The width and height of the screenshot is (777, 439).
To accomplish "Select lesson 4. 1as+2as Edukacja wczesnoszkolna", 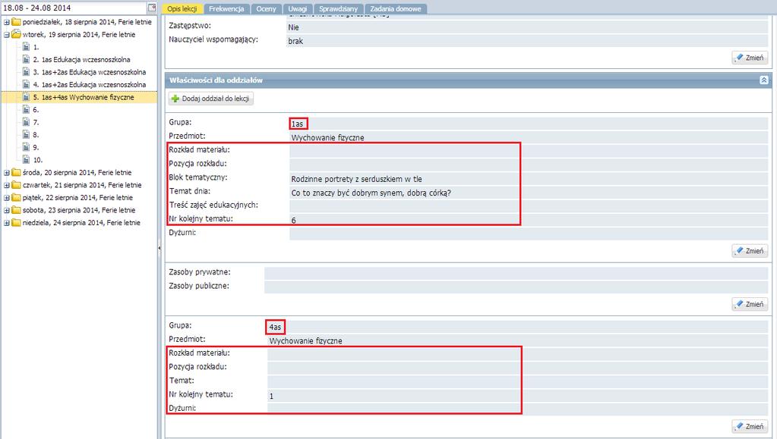I will coord(90,85).
